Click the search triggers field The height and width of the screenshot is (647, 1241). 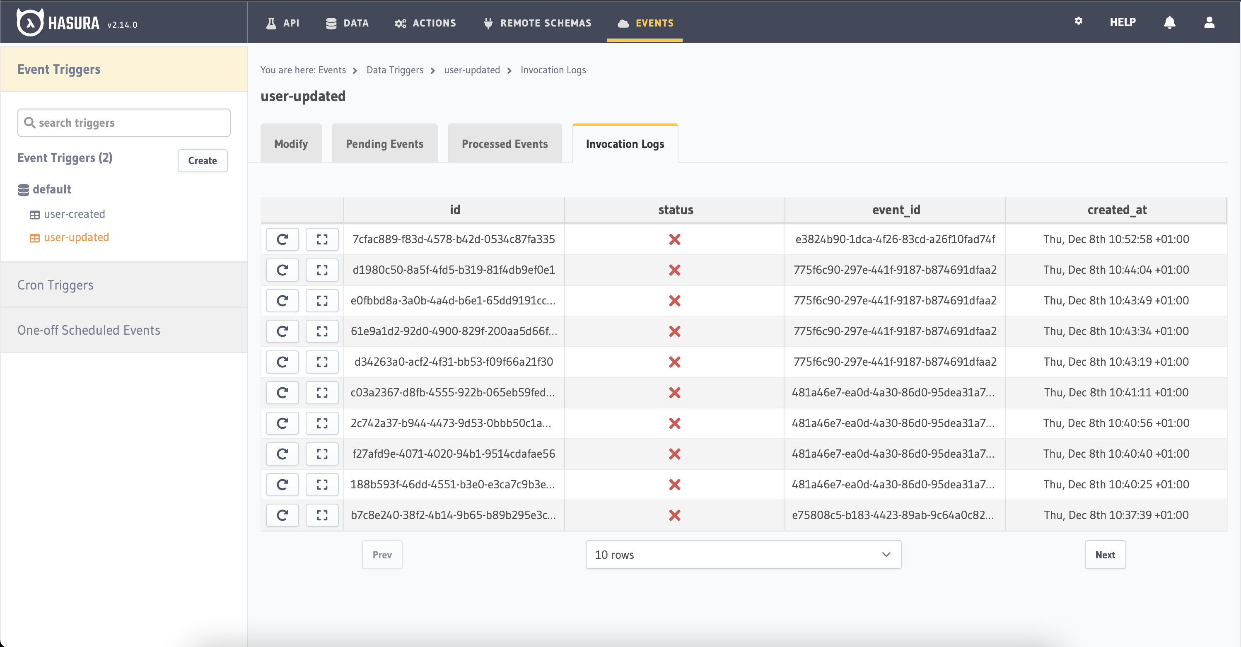click(x=123, y=122)
